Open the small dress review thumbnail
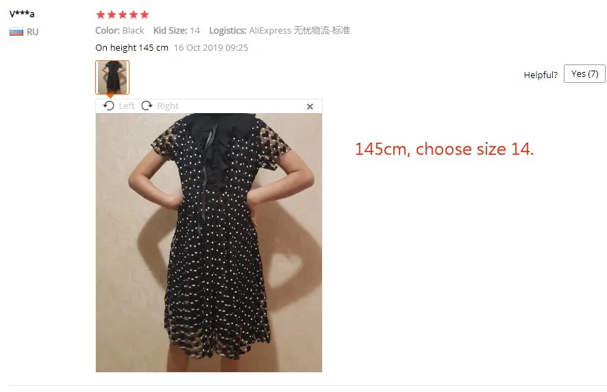 coord(112,77)
